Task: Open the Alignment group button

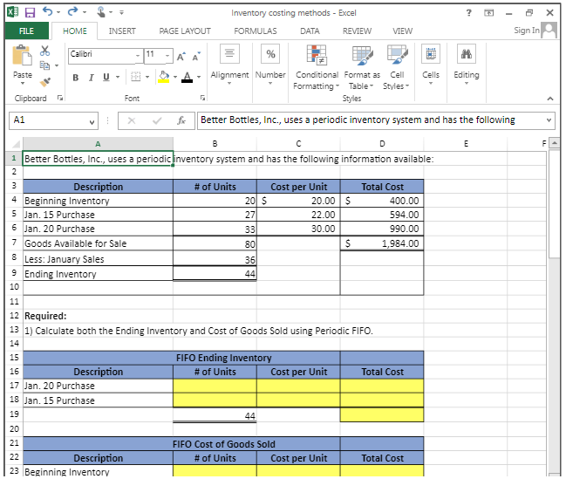Action: coord(229,65)
